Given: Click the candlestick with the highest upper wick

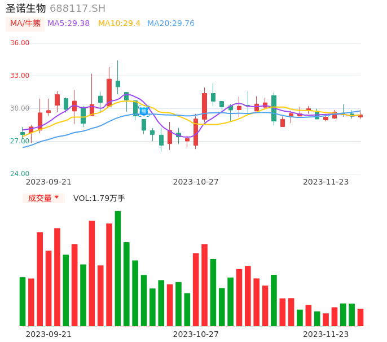Looking at the screenshot, I should tap(118, 78).
